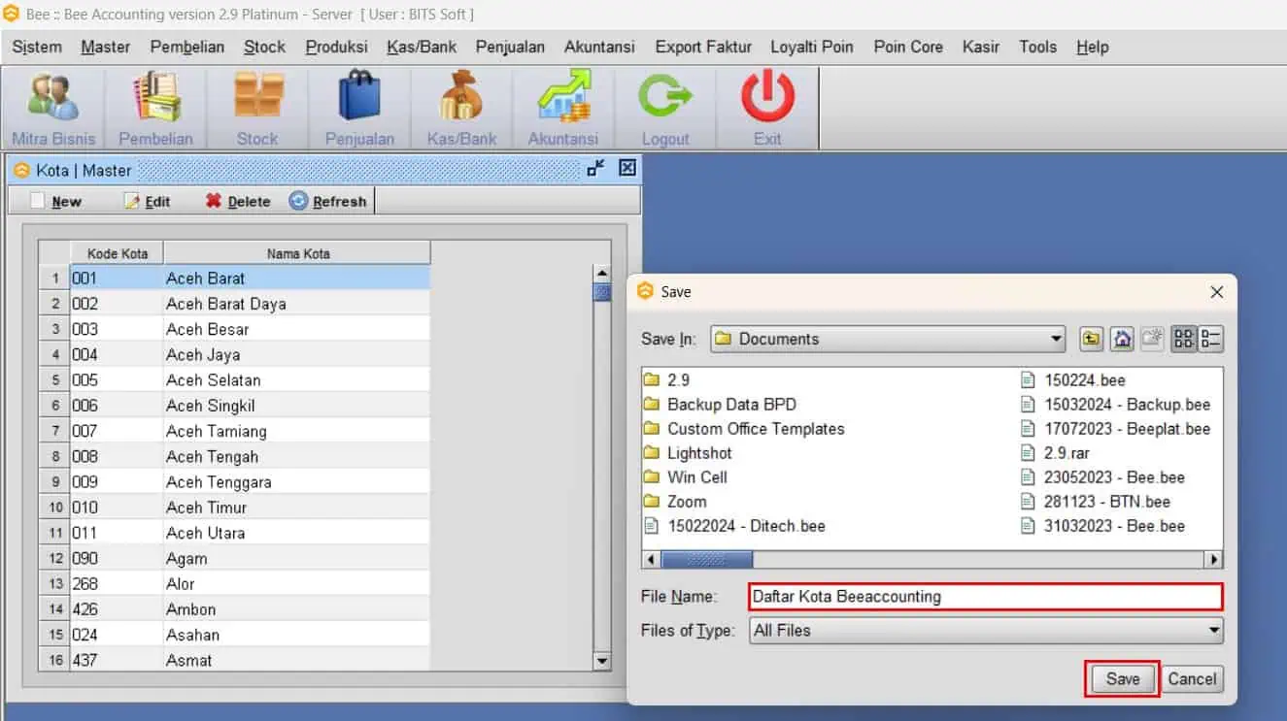The image size is (1287, 721).
Task: Open the Sistem menu
Action: pos(37,47)
